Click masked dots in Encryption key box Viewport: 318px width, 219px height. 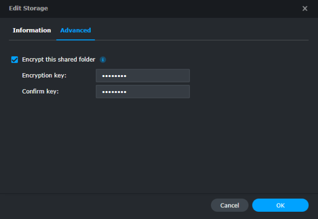(x=114, y=76)
